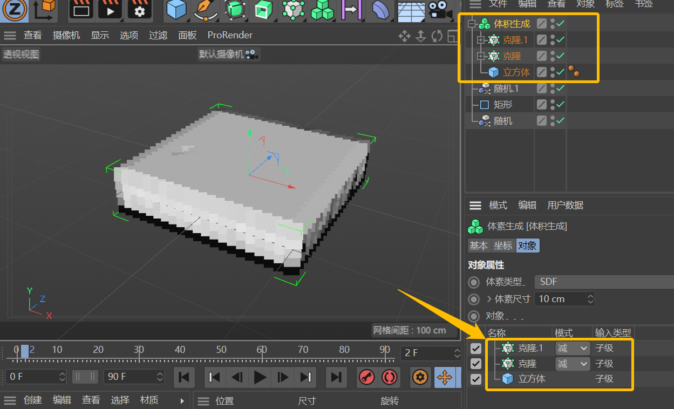The width and height of the screenshot is (674, 409).
Task: Open Render Settings gear clapperboard icon
Action: [x=139, y=9]
